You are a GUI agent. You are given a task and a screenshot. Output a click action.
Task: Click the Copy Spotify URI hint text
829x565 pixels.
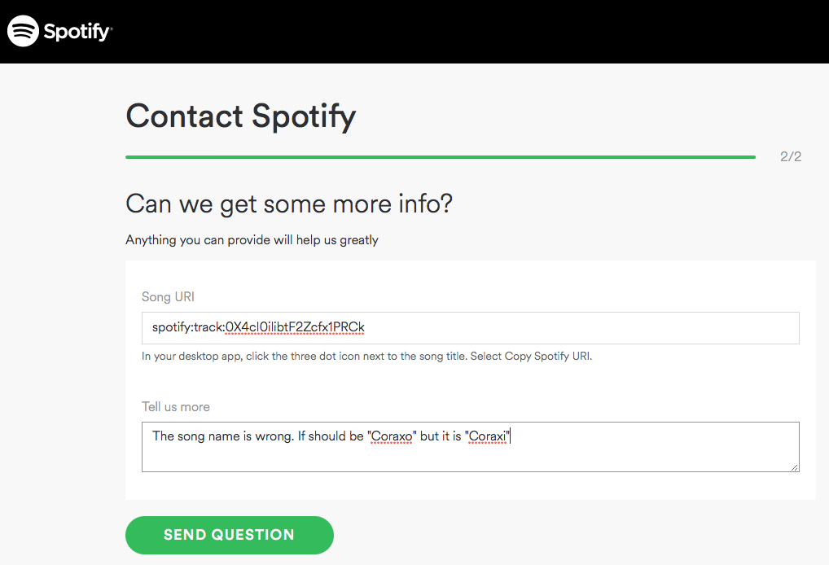pyautogui.click(x=547, y=356)
